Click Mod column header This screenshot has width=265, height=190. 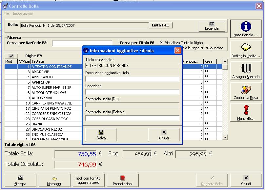pos(11,61)
